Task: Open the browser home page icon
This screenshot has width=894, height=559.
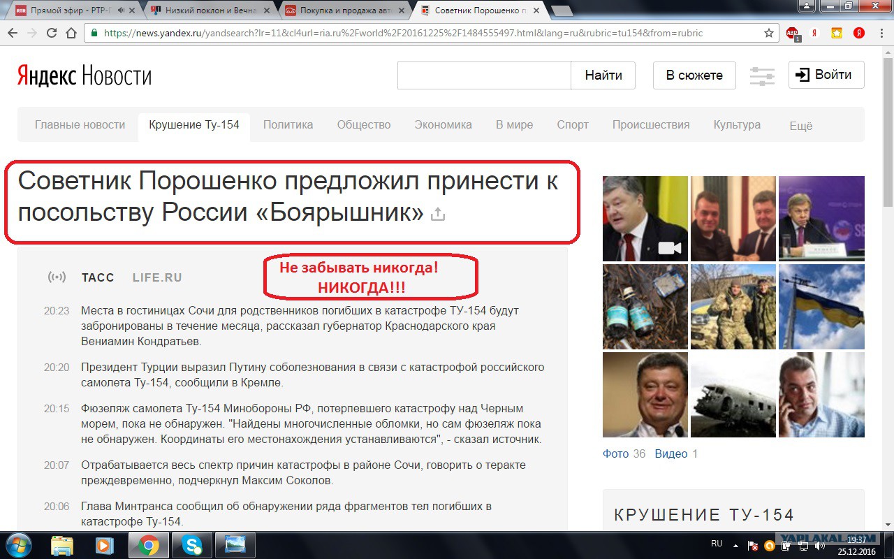Action: click(x=71, y=33)
